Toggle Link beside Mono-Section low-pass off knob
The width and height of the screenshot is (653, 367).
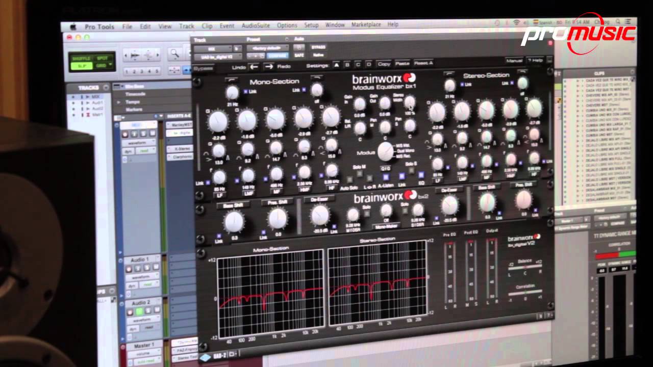point(304,90)
